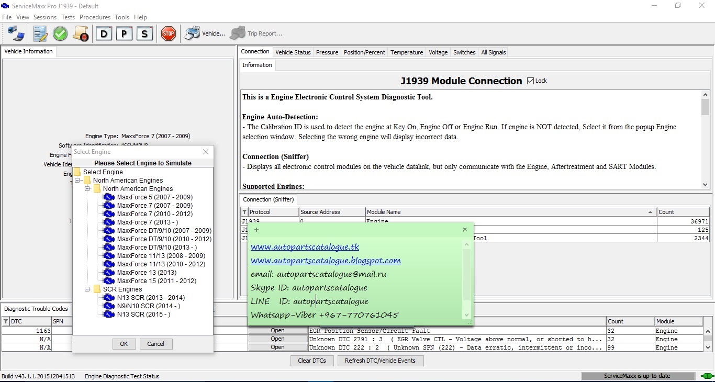Click the Trip Report printer icon
Screen dimensions: 715x382
click(238, 33)
